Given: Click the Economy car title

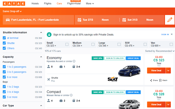Looking at the screenshot, I should [54, 58].
